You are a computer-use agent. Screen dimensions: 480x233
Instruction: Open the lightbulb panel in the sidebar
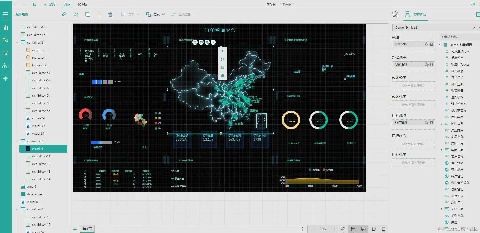point(6,78)
